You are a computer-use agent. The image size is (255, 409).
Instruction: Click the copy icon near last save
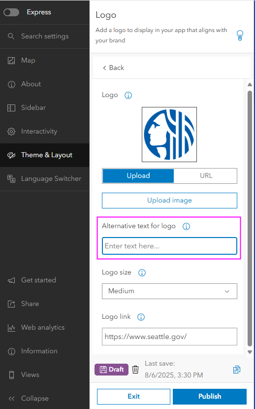[236, 370]
